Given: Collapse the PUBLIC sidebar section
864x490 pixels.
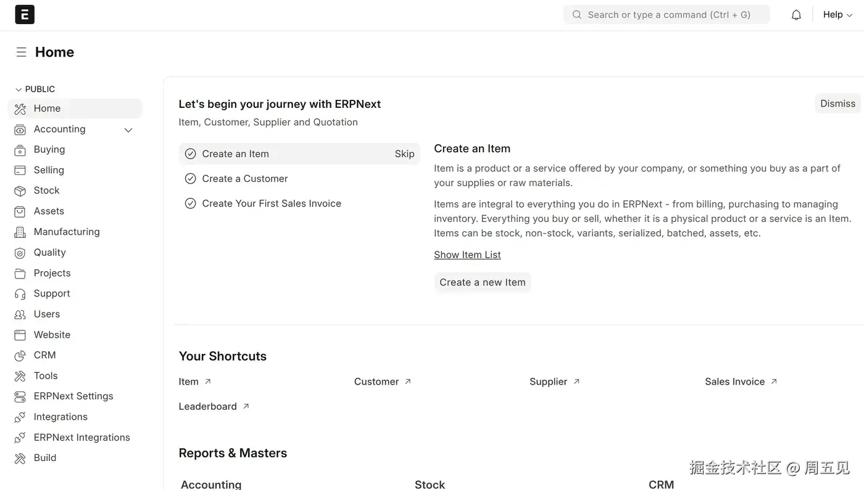Looking at the screenshot, I should [19, 89].
